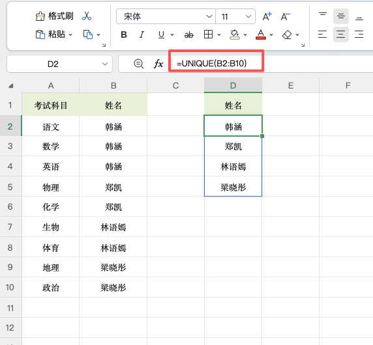Open the Name Box dropdown for D2
The image size is (373, 345).
(x=105, y=64)
